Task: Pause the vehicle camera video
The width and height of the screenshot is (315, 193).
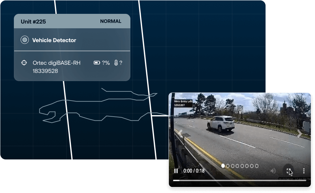Action: click(176, 171)
